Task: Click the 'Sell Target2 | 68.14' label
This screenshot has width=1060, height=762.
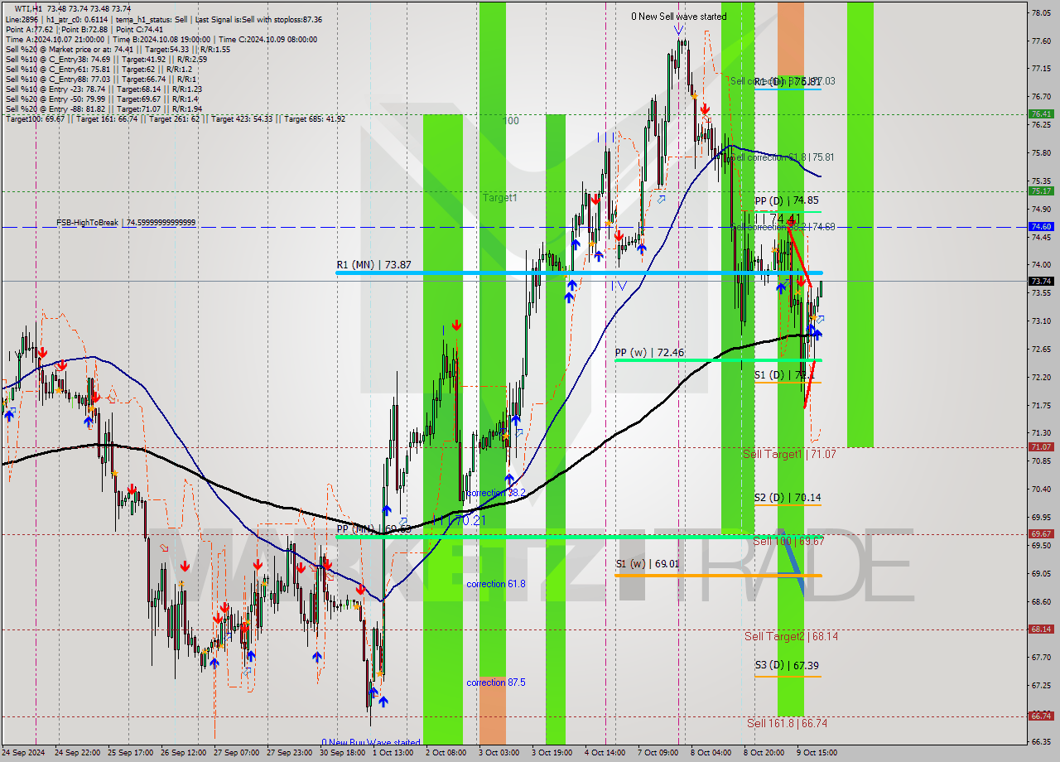Action: click(791, 636)
